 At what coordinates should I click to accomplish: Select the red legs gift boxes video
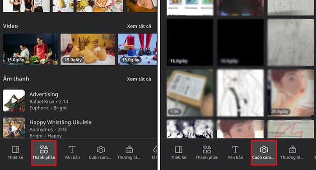click(137, 49)
